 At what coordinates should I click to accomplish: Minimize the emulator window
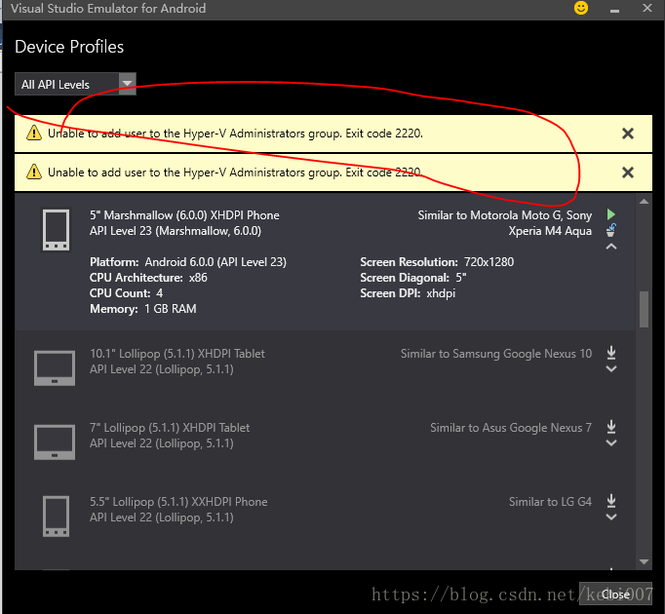(614, 10)
